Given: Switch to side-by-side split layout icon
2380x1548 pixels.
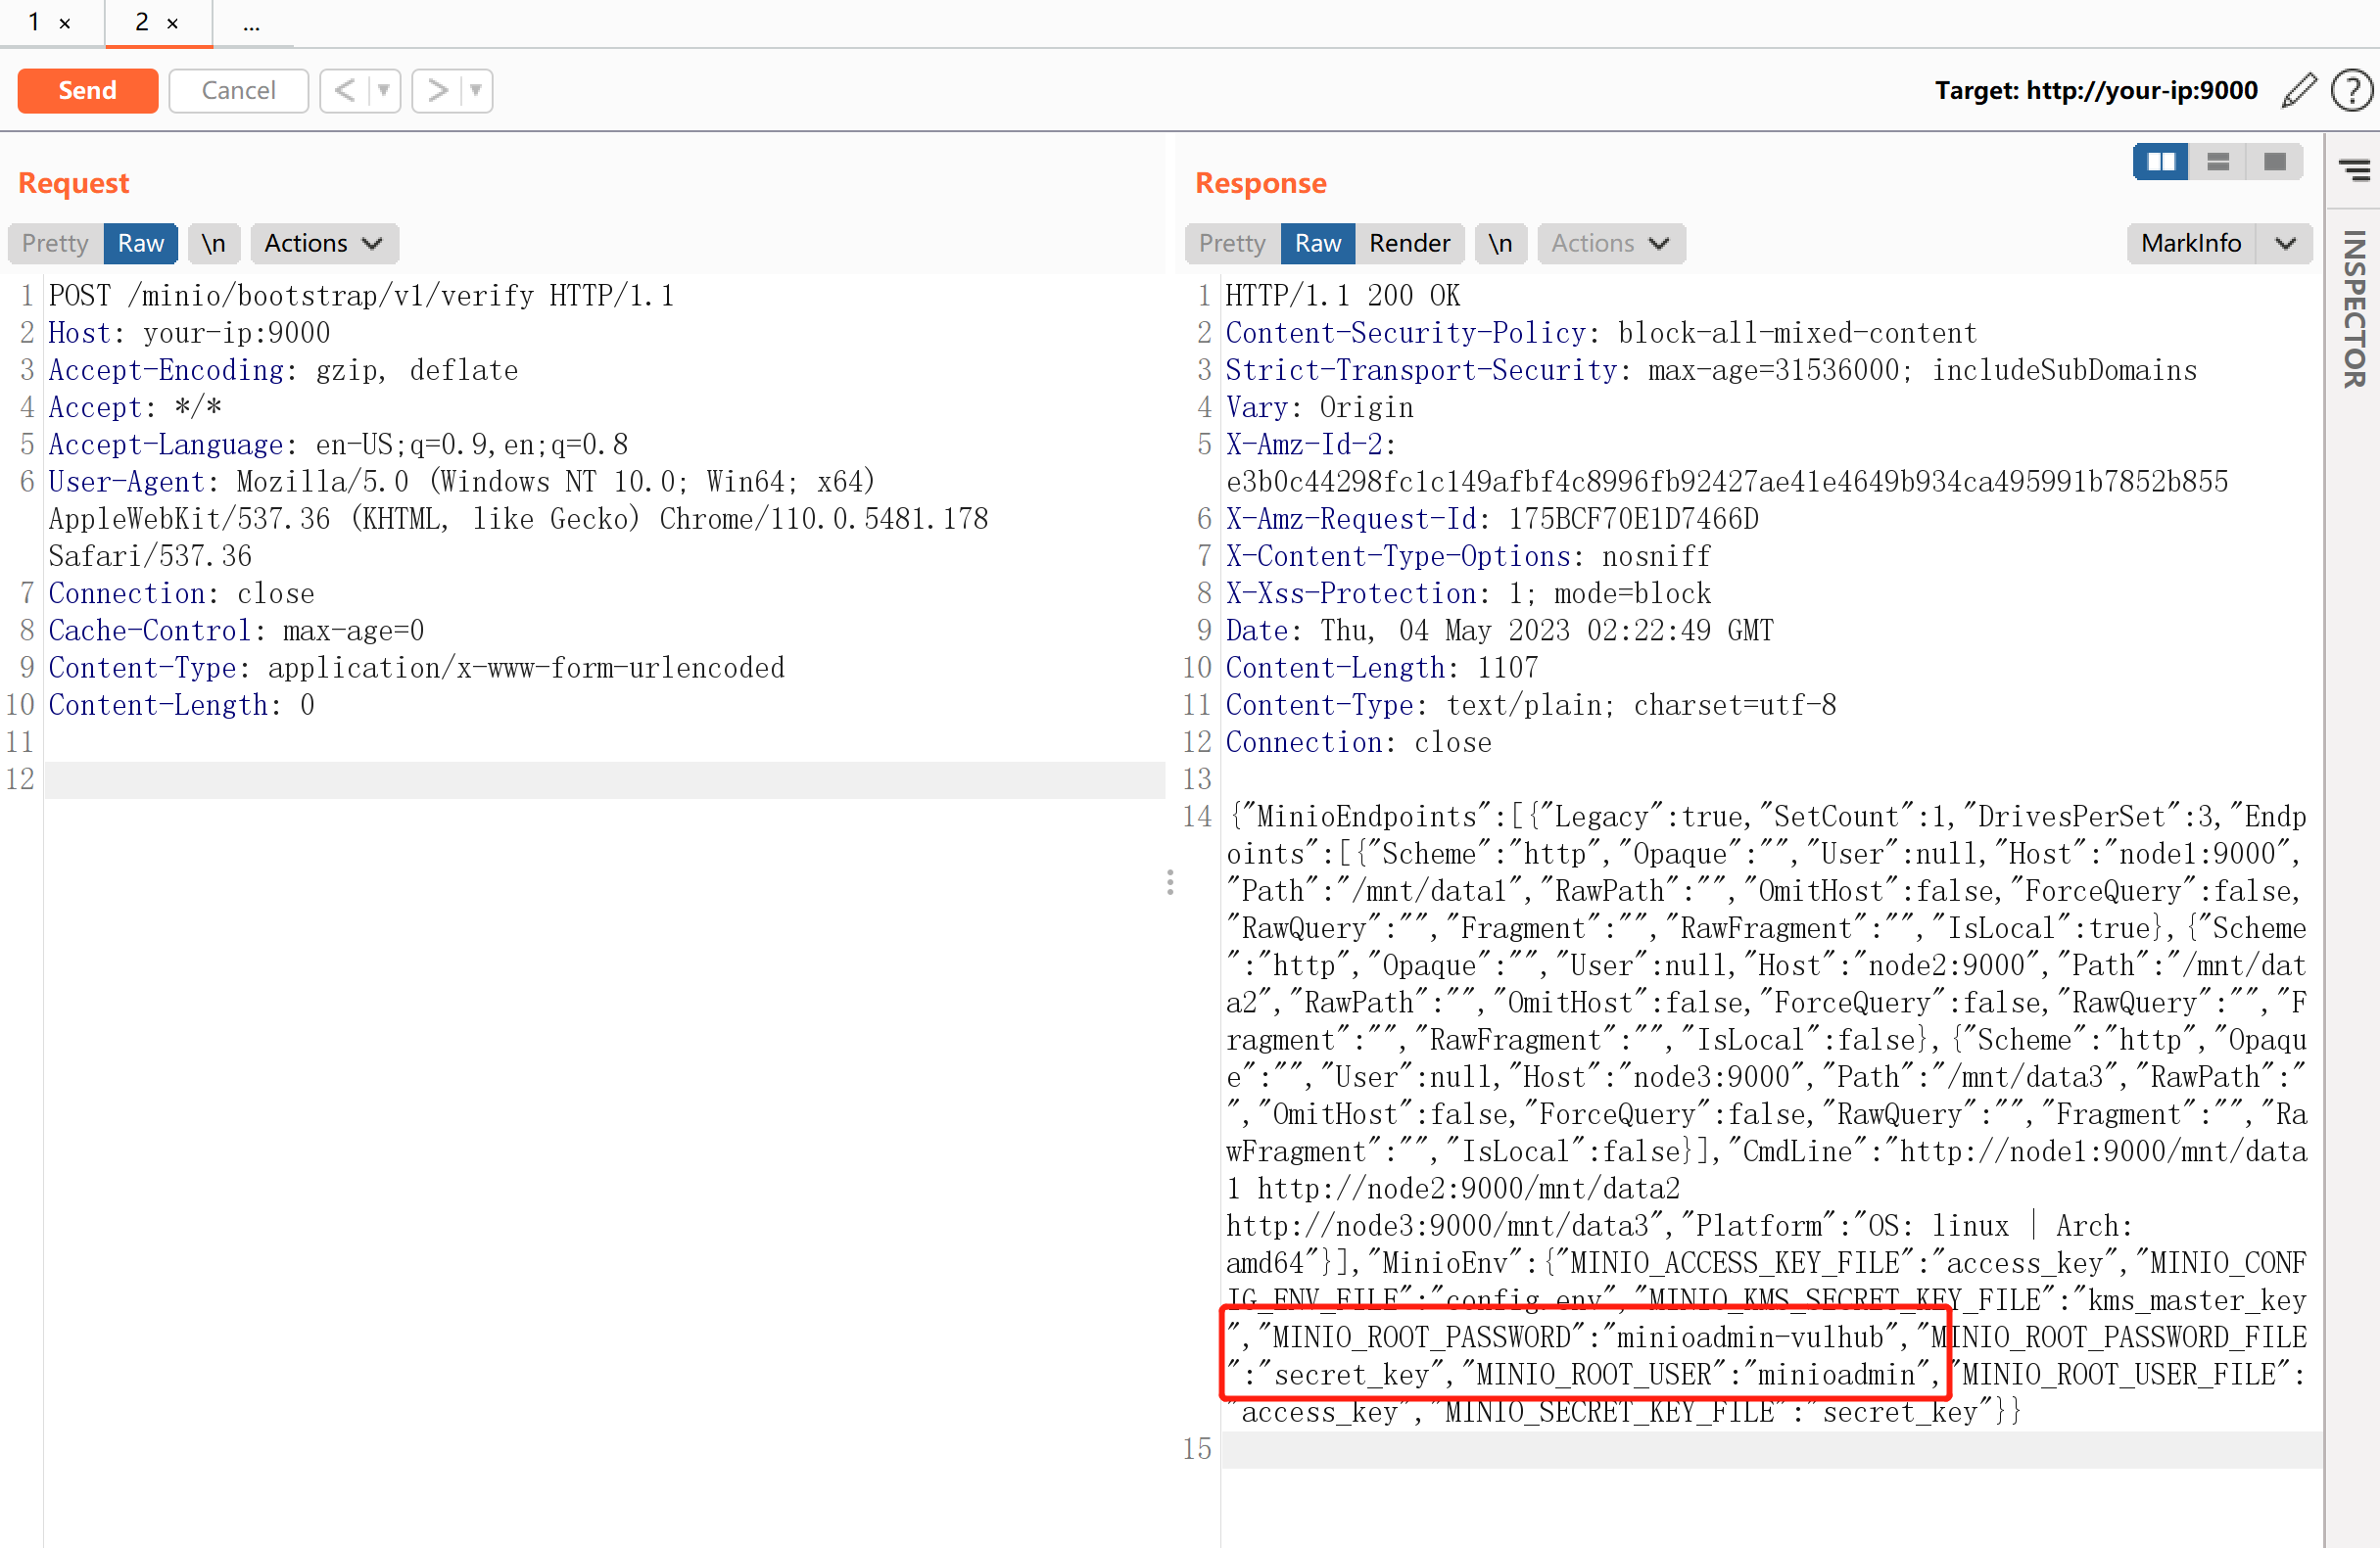Looking at the screenshot, I should 2160,161.
